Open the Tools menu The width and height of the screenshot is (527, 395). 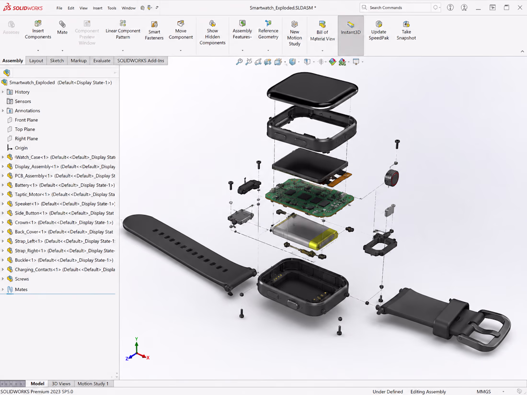(x=112, y=8)
